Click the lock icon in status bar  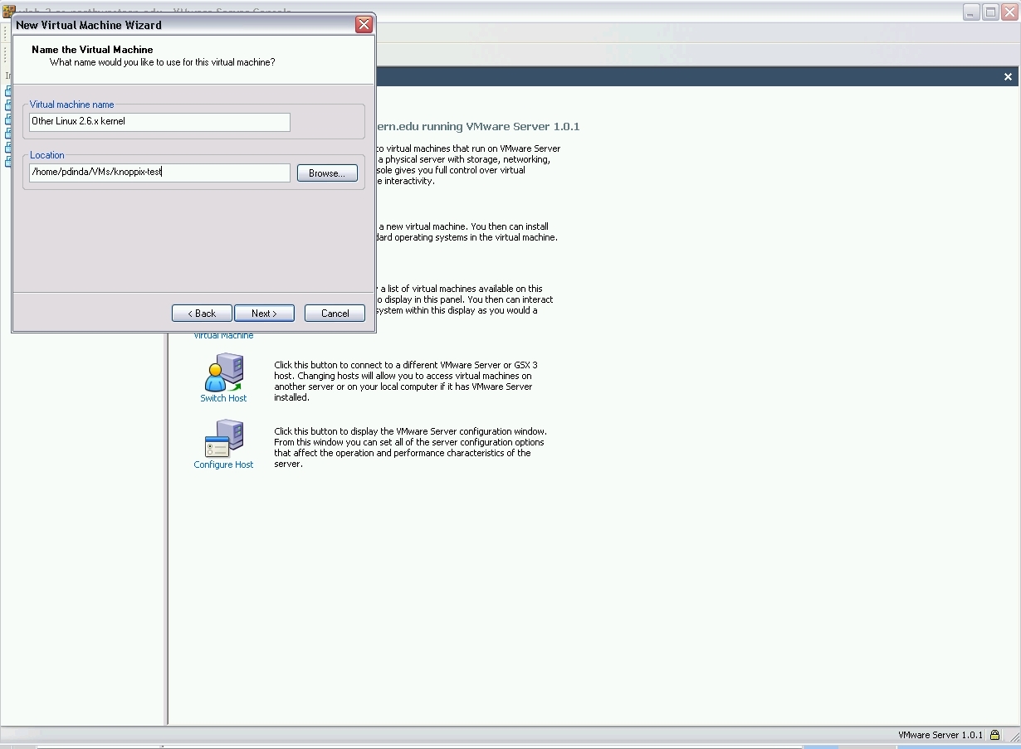tap(994, 735)
